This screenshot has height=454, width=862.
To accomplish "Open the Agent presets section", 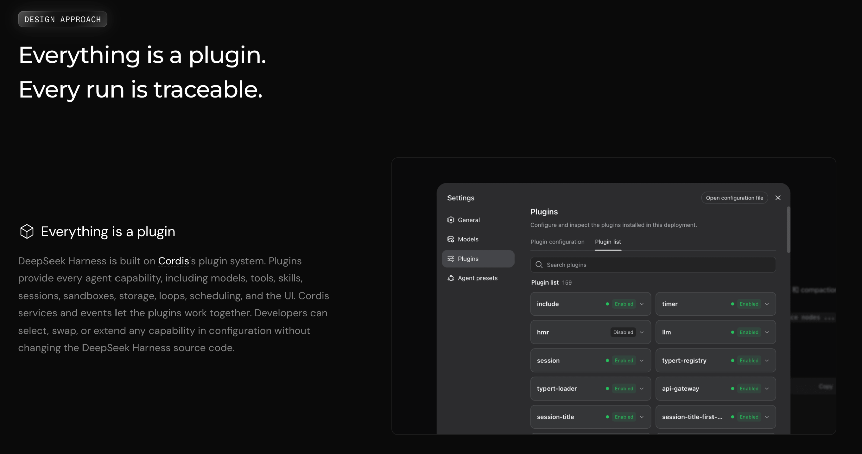I will pyautogui.click(x=478, y=278).
